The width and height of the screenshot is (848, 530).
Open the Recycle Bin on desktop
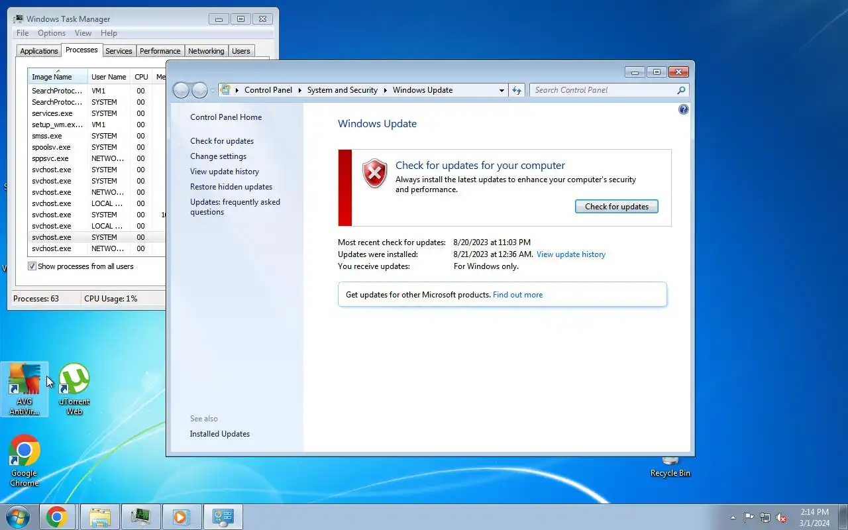point(670,466)
